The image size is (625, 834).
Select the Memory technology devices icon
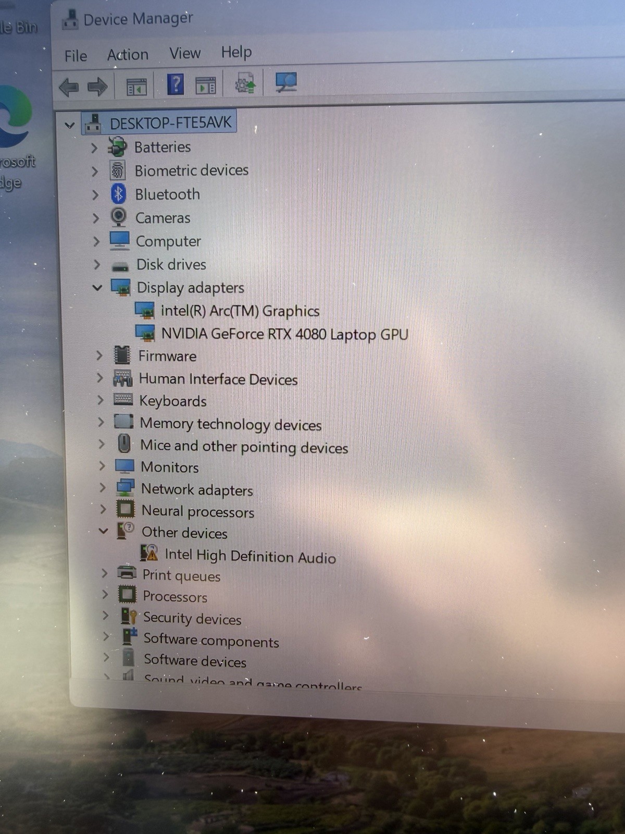pos(124,421)
